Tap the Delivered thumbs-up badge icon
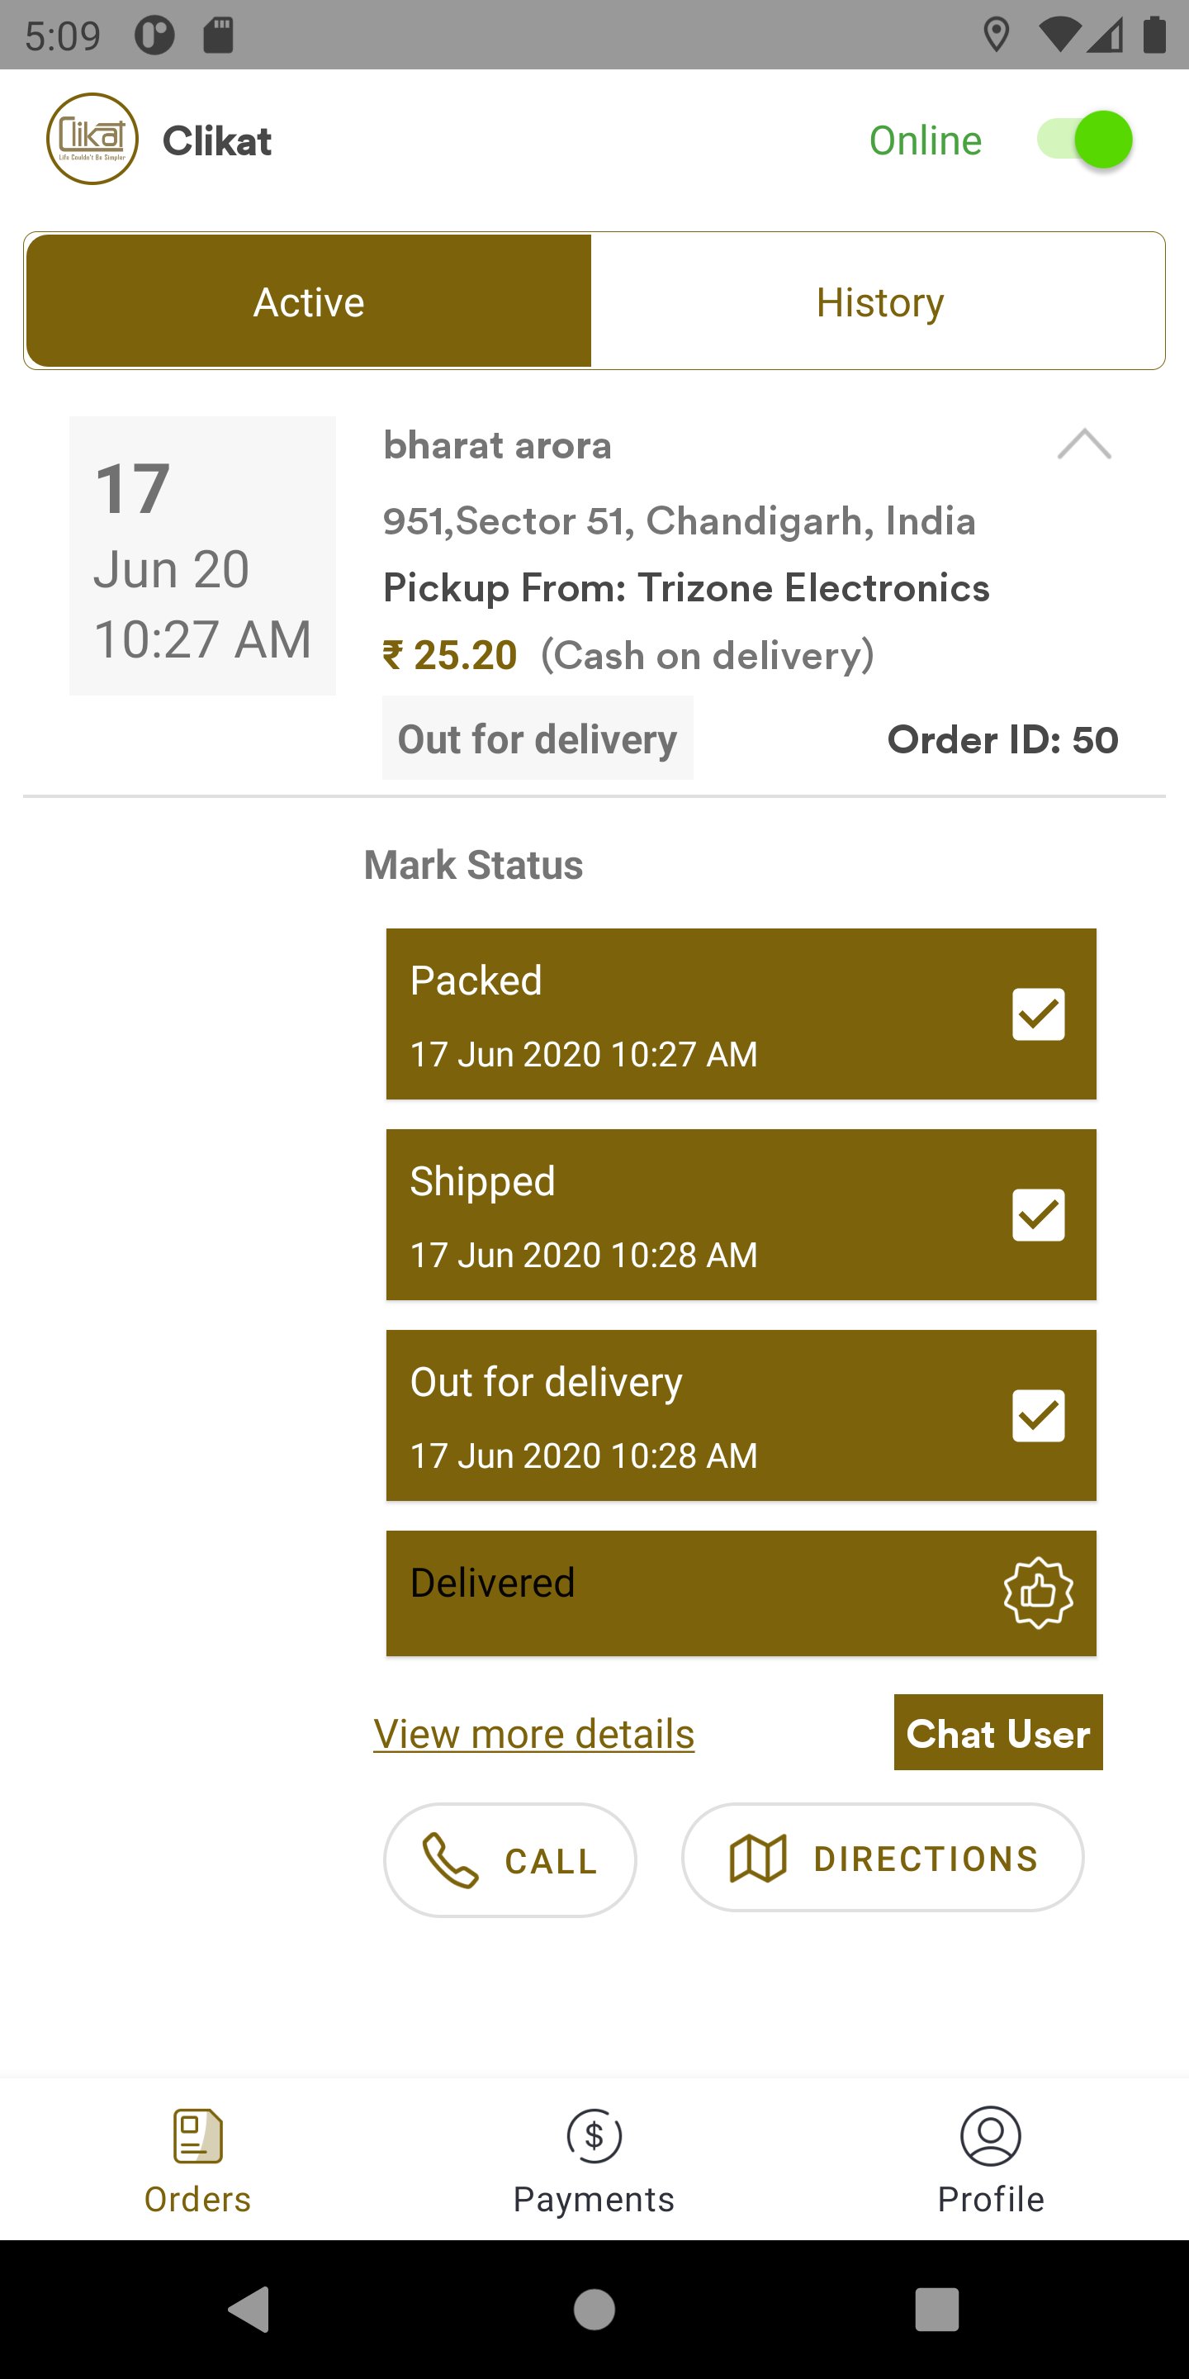This screenshot has height=2379, width=1189. click(1038, 1593)
